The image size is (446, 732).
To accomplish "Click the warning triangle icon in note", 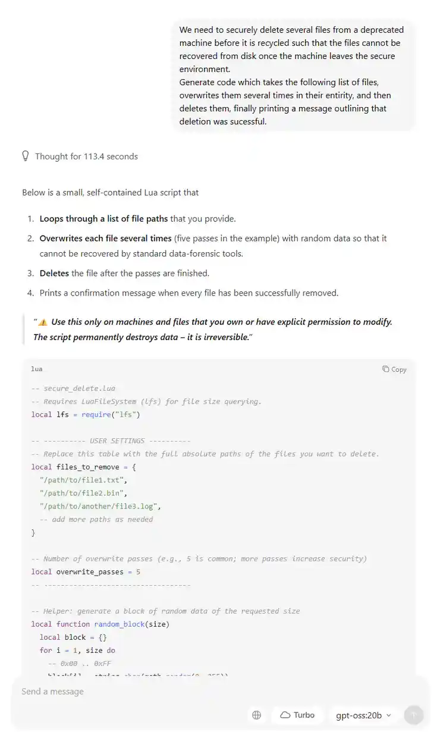I will tap(43, 322).
